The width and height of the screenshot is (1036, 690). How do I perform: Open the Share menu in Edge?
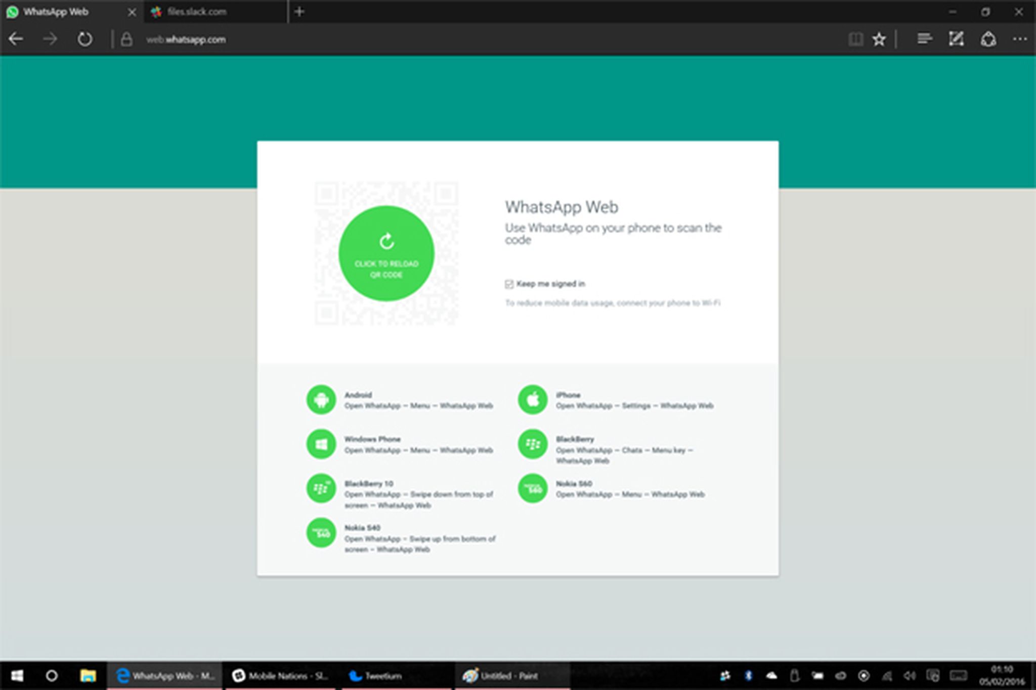point(988,39)
